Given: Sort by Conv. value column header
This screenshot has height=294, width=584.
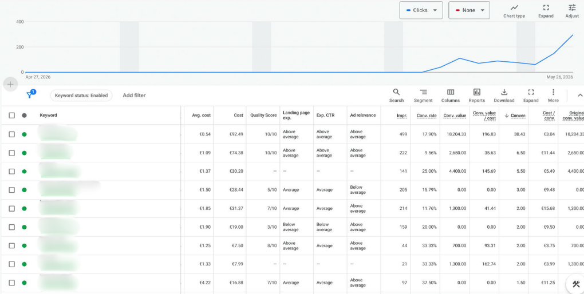Looking at the screenshot, I should [455, 116].
